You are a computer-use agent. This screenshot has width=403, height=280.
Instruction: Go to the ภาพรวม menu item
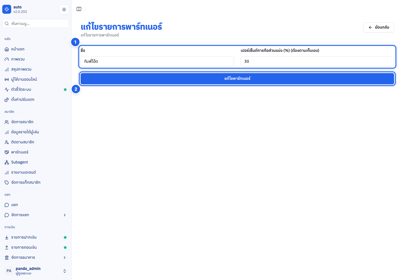click(x=36, y=59)
